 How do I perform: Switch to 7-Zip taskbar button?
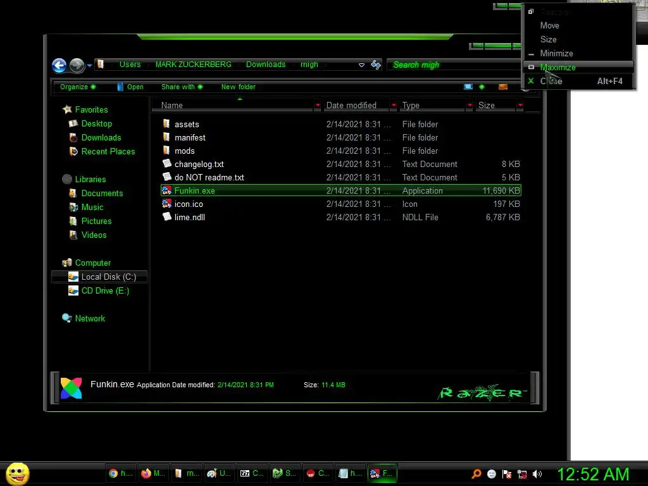252,473
